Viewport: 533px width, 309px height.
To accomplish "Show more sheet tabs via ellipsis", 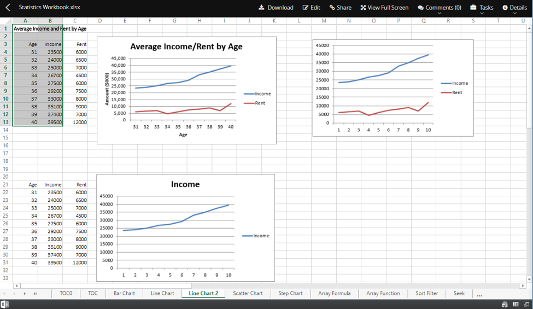I will click(479, 294).
